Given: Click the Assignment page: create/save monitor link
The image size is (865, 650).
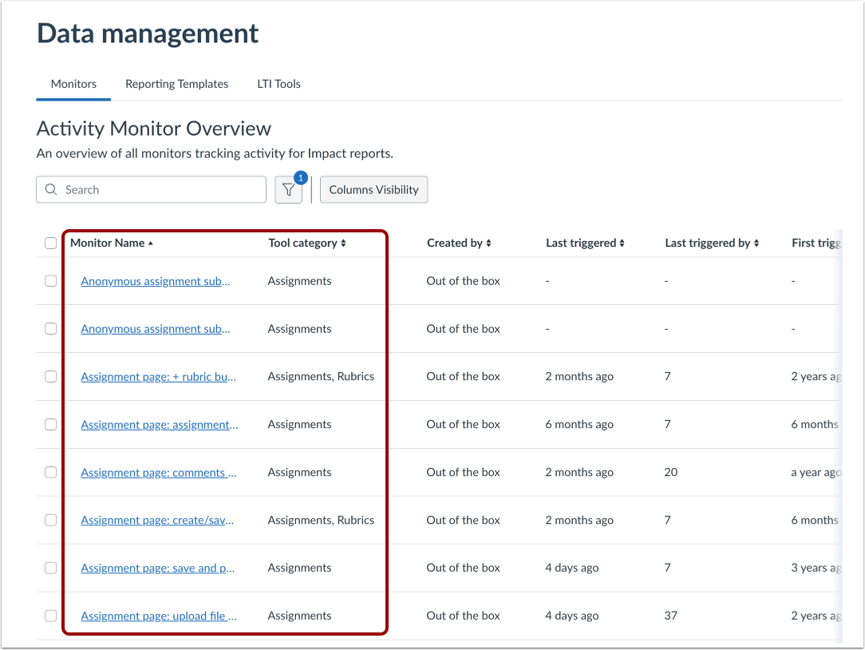Looking at the screenshot, I should point(156,520).
